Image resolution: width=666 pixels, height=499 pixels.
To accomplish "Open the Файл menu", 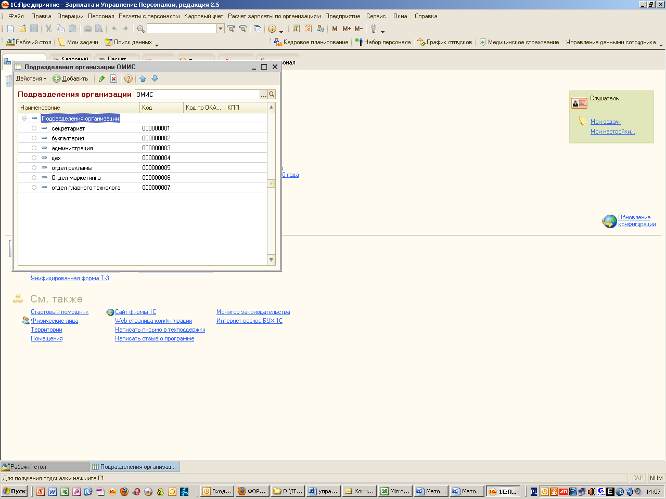I will pos(16,16).
